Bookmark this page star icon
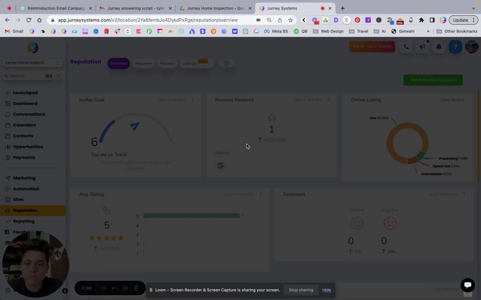Image resolution: width=481 pixels, height=300 pixels. coord(290,20)
